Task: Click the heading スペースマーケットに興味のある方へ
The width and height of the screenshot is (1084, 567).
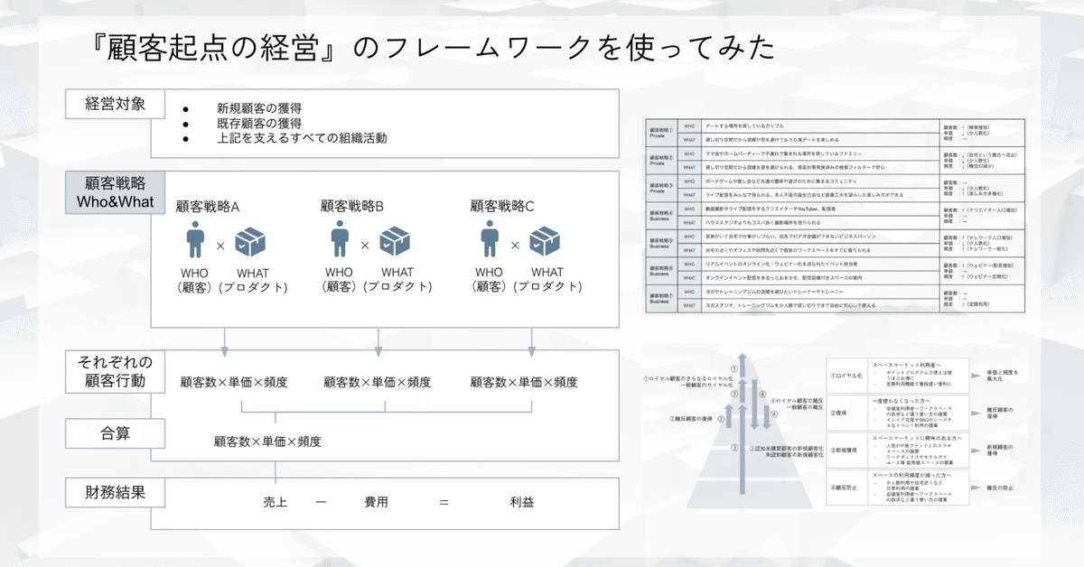Action: click(919, 437)
